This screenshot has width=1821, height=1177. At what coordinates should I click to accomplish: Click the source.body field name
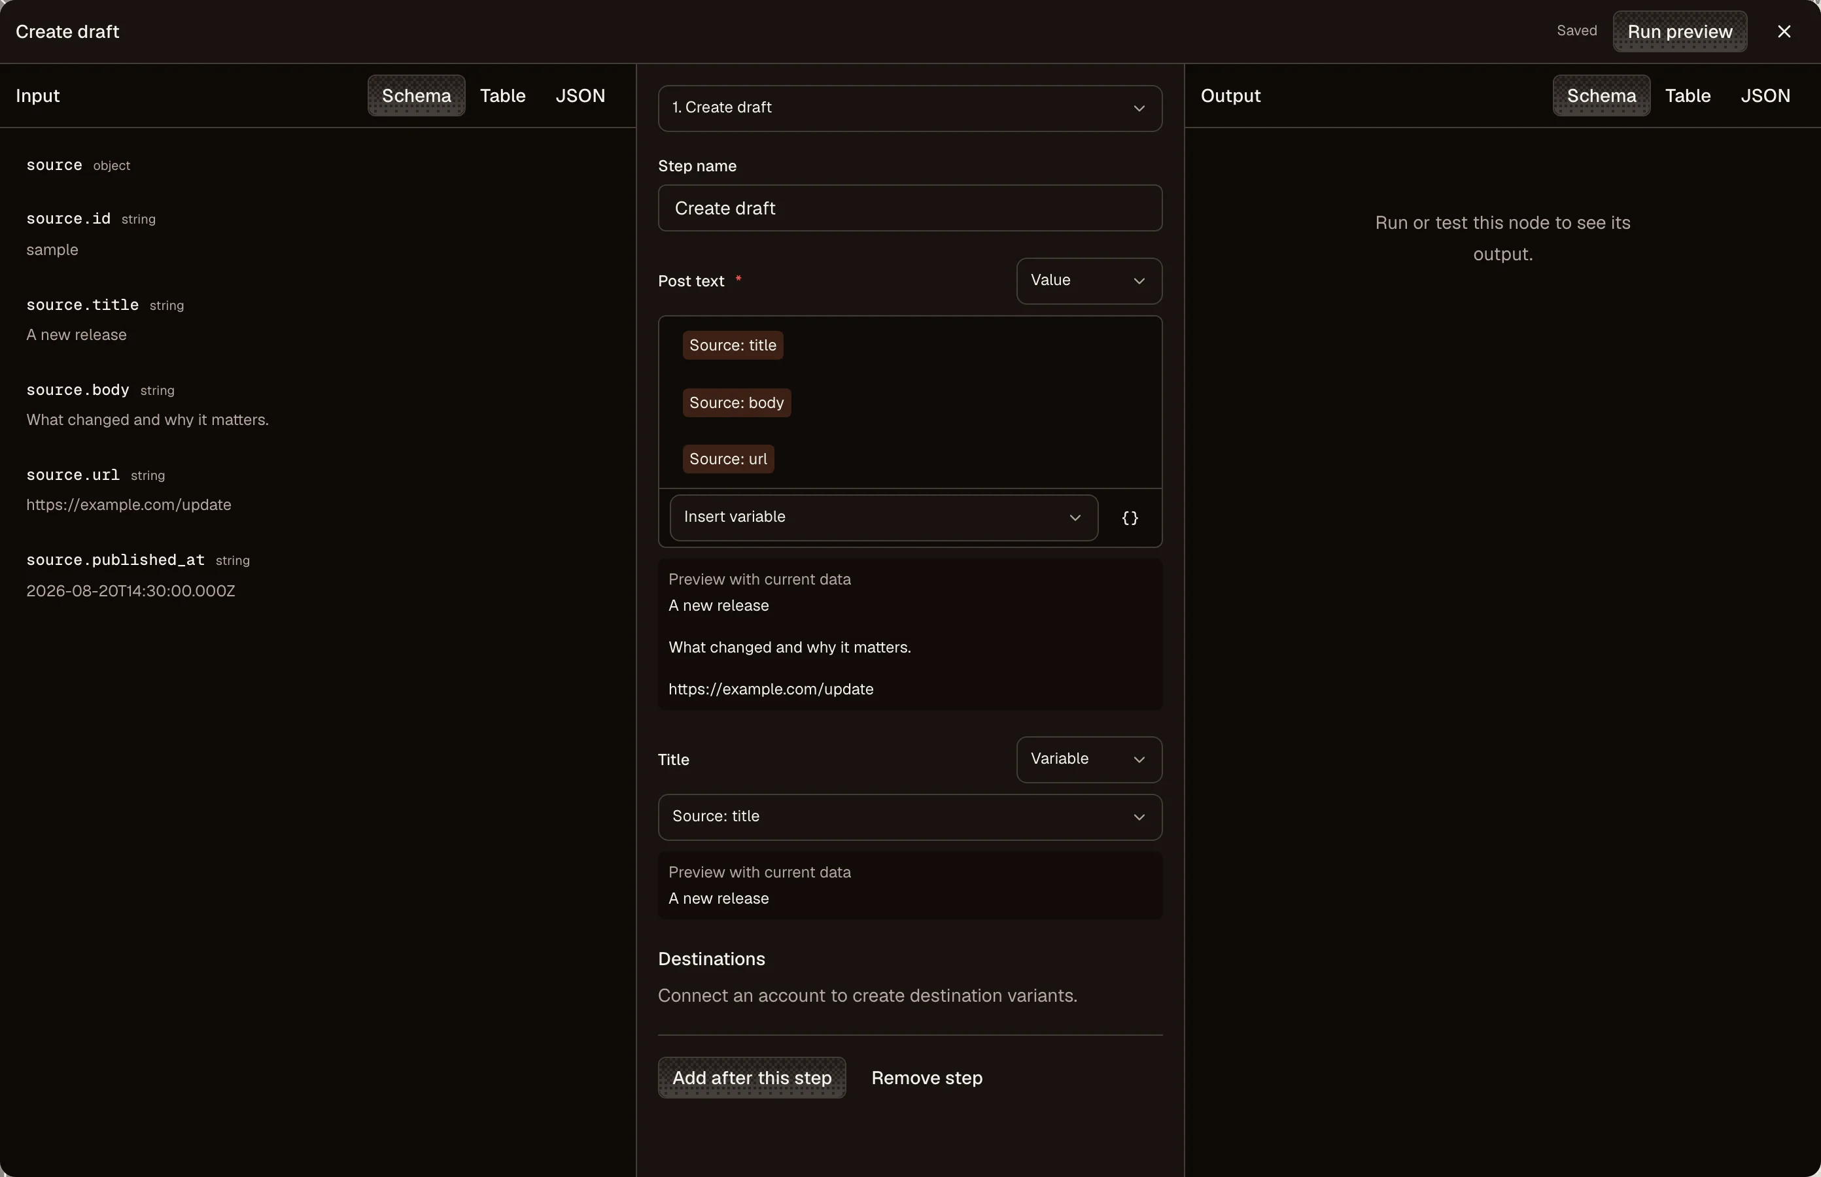pyautogui.click(x=77, y=390)
